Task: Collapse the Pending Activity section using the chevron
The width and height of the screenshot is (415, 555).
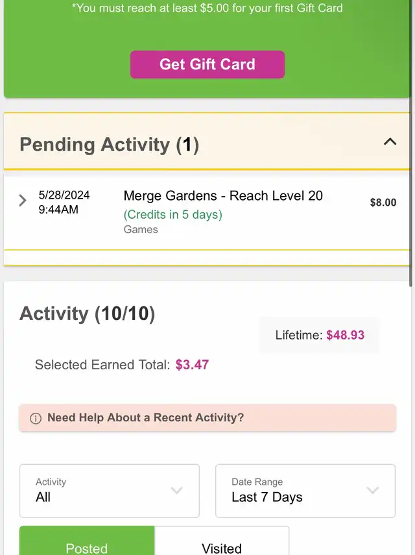Action: point(390,142)
